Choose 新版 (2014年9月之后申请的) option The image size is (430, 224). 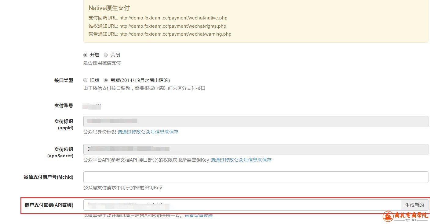pyautogui.click(x=106, y=80)
